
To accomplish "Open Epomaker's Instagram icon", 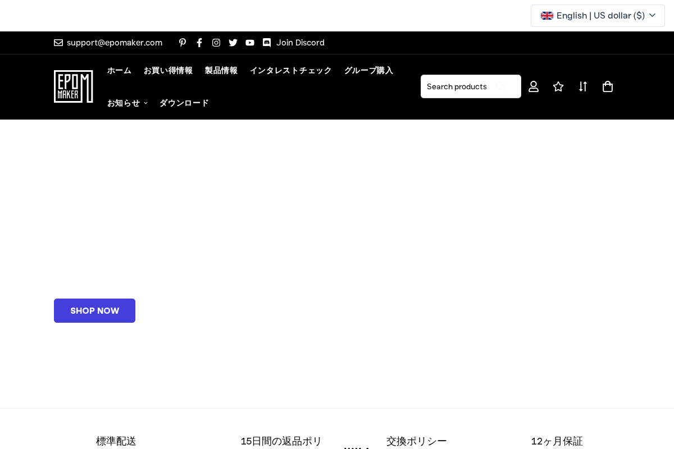I will tap(216, 43).
